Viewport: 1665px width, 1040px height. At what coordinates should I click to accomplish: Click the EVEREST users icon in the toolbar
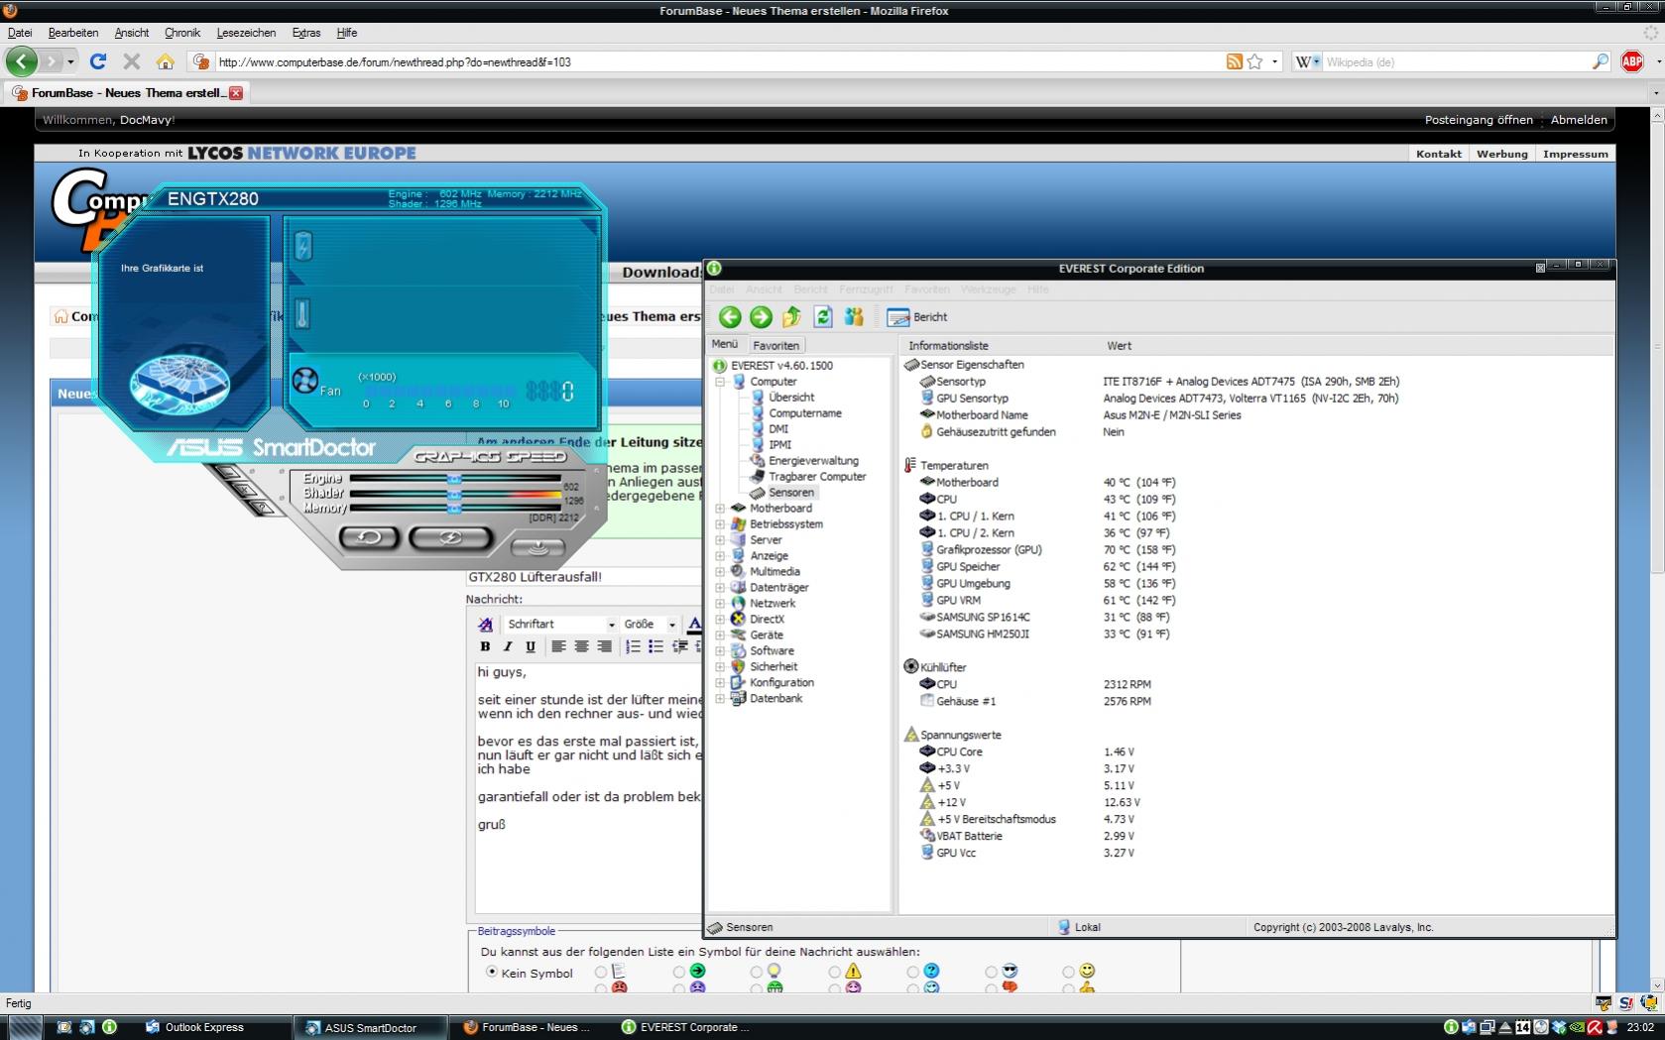point(854,316)
